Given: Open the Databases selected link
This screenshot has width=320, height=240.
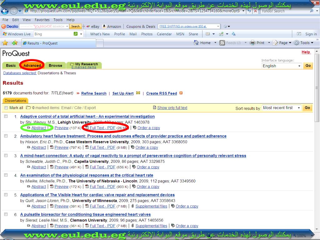Looking at the screenshot, I should coord(20,73).
